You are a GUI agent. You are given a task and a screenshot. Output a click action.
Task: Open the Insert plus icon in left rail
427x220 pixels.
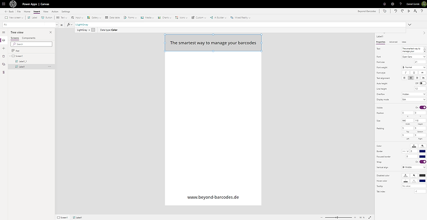click(3, 48)
